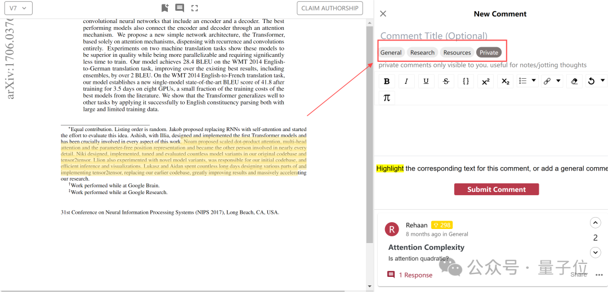
Task: Open 1 Response on Rehaan's comment
Action: (x=409, y=275)
